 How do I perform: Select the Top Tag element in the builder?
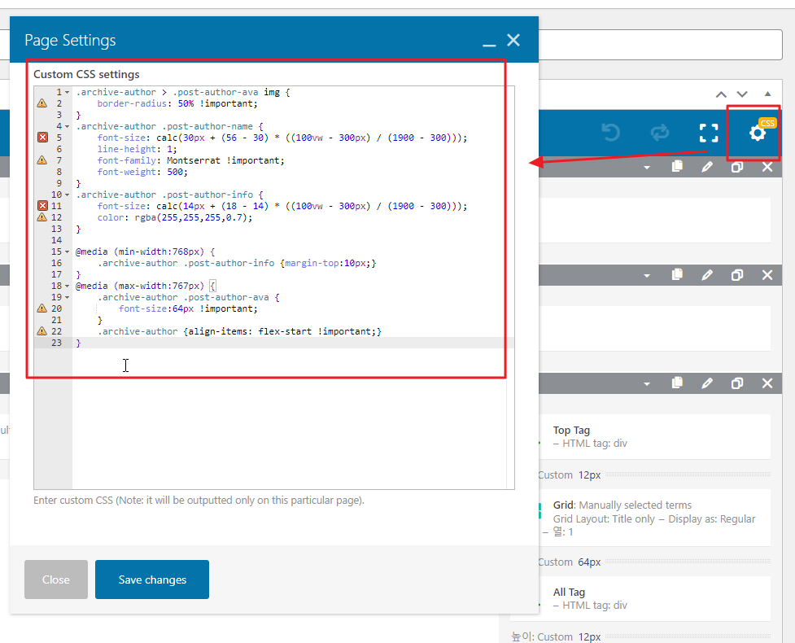[654, 436]
